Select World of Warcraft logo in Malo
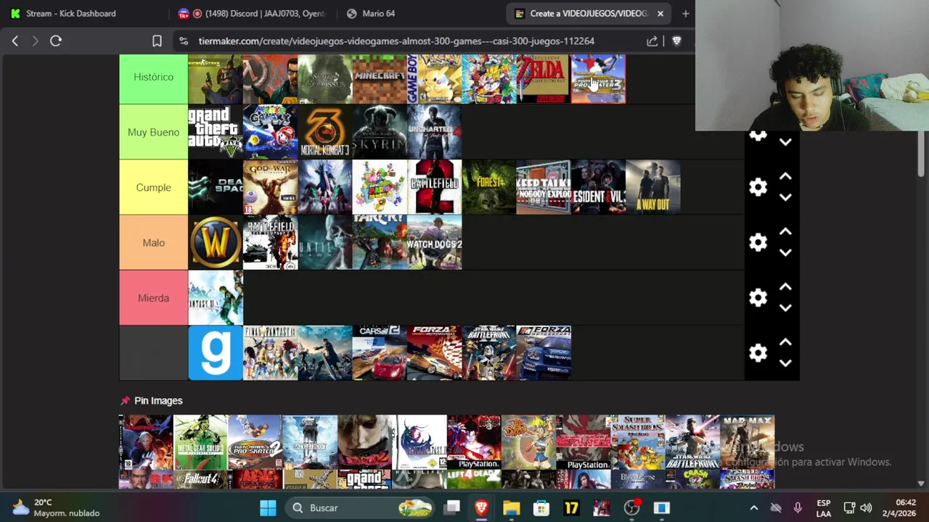 (x=216, y=242)
